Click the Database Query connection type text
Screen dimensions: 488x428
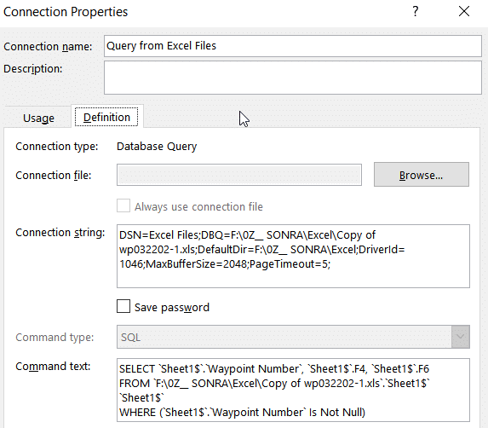tap(157, 146)
